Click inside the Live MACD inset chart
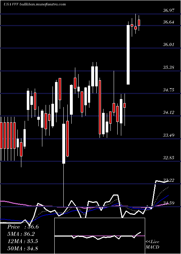This screenshot has height=254, width=181. [100, 236]
